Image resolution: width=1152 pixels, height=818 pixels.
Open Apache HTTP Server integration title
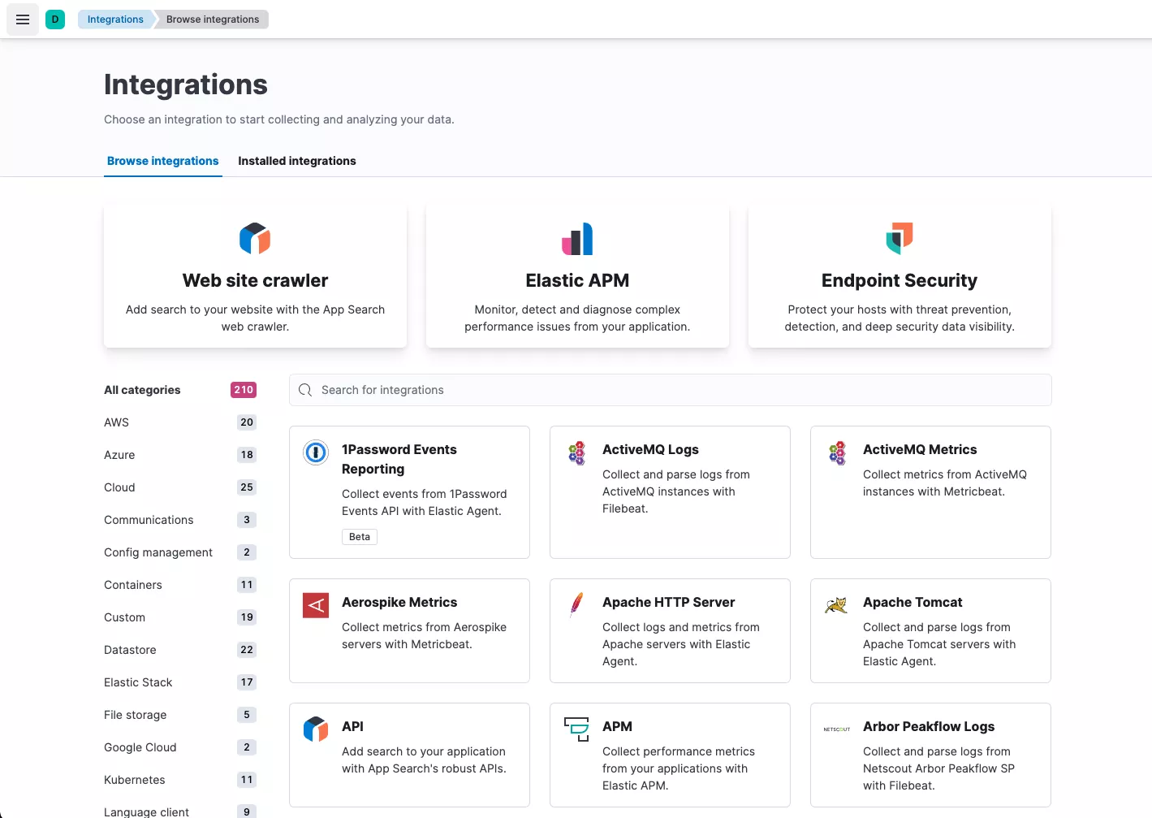(x=668, y=602)
